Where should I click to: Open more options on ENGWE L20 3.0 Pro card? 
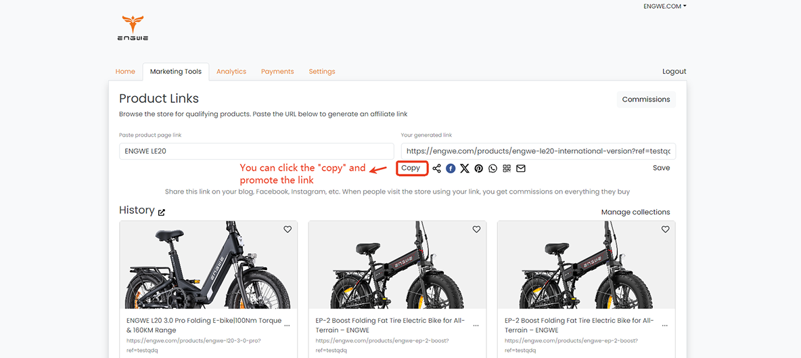(x=287, y=326)
